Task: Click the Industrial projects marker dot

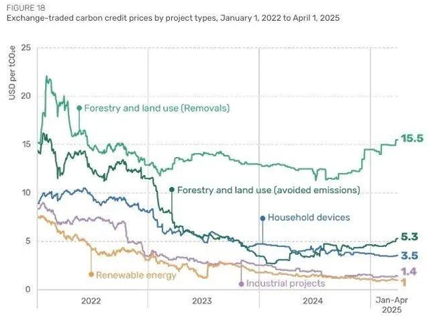Action: coord(241,284)
